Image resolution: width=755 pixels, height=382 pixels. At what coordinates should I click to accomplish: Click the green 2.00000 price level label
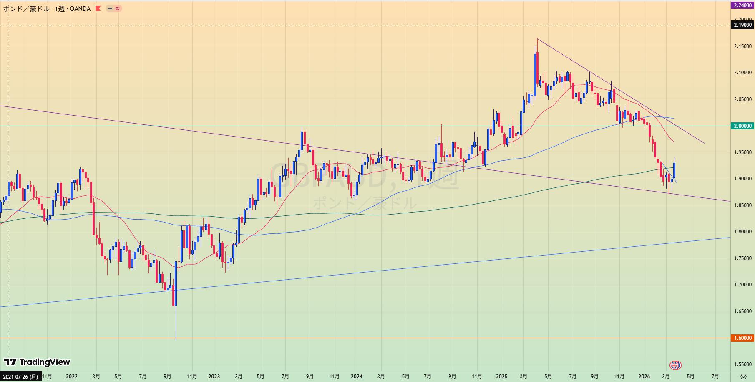point(742,126)
